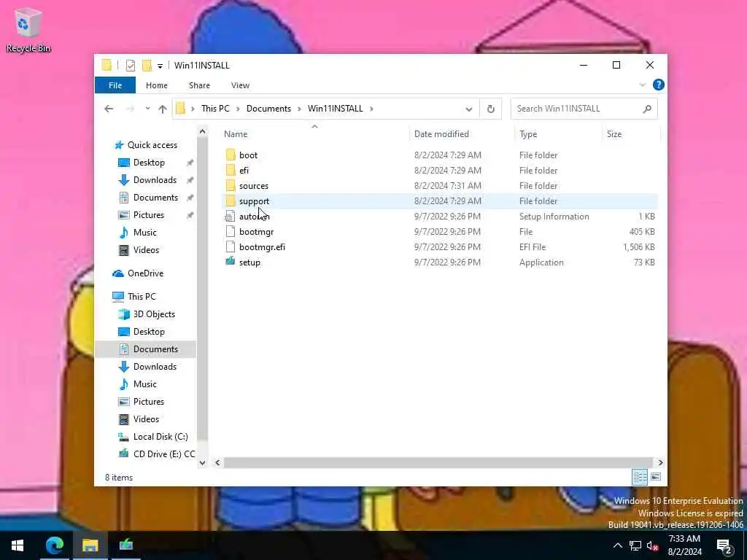Click the setup app taskbar icon
Image resolution: width=747 pixels, height=560 pixels.
pyautogui.click(x=125, y=545)
